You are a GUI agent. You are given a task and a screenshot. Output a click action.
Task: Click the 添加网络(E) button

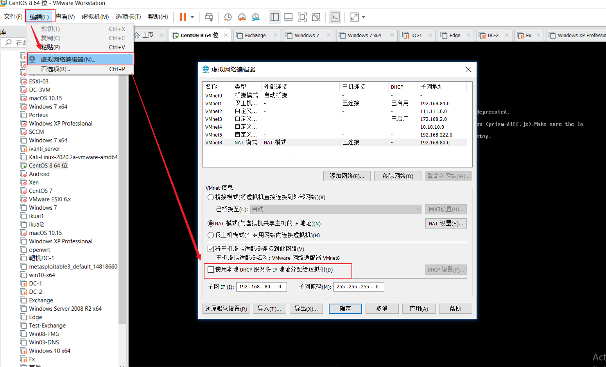(x=346, y=176)
